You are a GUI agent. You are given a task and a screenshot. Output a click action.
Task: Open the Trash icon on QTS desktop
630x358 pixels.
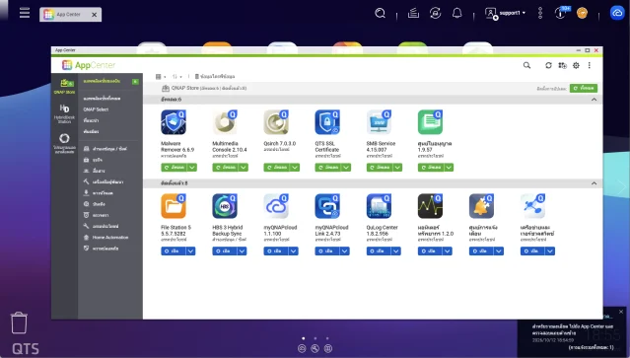click(x=19, y=322)
